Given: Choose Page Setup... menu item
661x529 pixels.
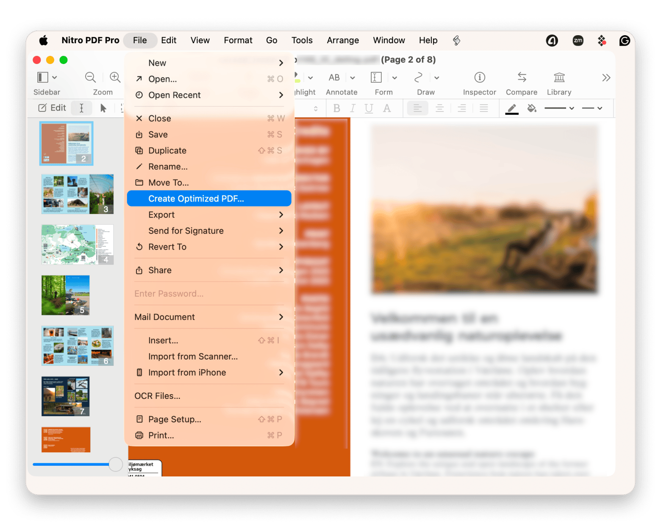Looking at the screenshot, I should tap(209, 419).
